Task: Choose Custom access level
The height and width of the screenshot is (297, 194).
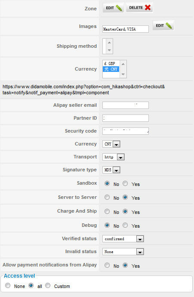Action: pos(48,285)
